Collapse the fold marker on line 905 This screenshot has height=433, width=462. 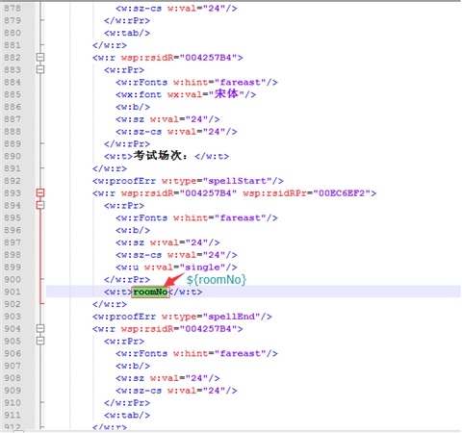click(x=40, y=341)
